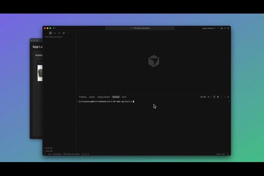Viewport: 264px width, 176px height.
Task: Maximize the panel with the chevron icon
Action: click(225, 97)
